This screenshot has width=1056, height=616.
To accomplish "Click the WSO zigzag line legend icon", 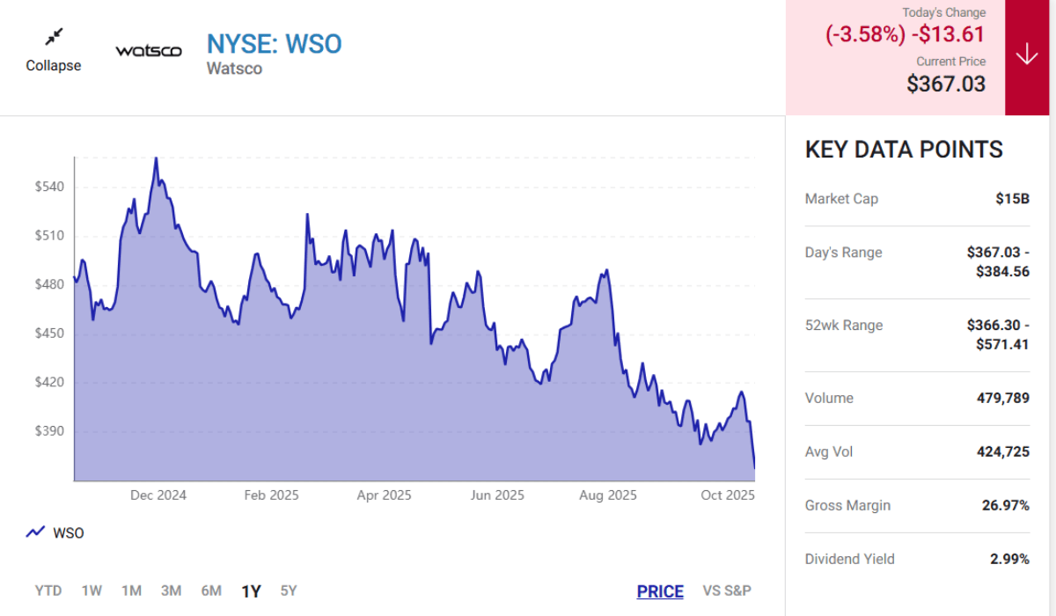I will click(x=33, y=532).
